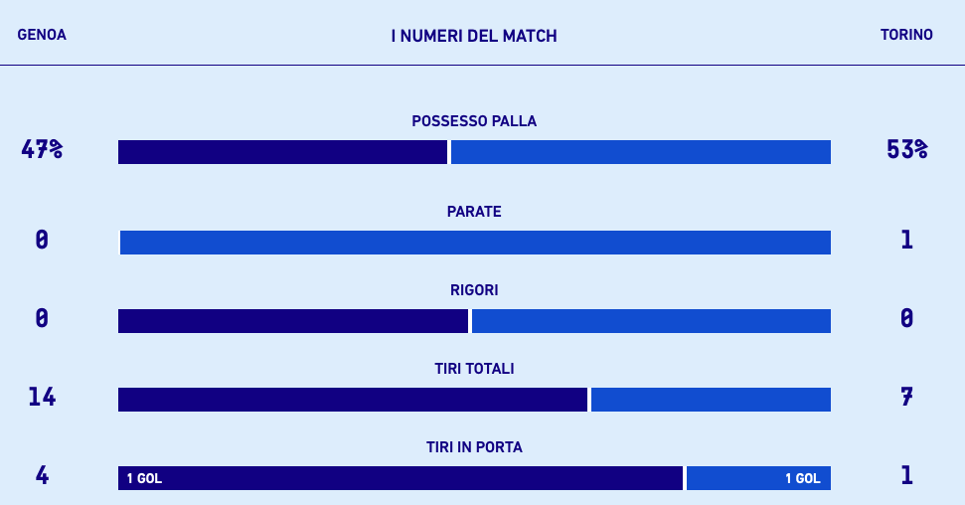The width and height of the screenshot is (965, 505).
Task: Click Torino's 1 GOL label in bar
Action: (x=803, y=478)
